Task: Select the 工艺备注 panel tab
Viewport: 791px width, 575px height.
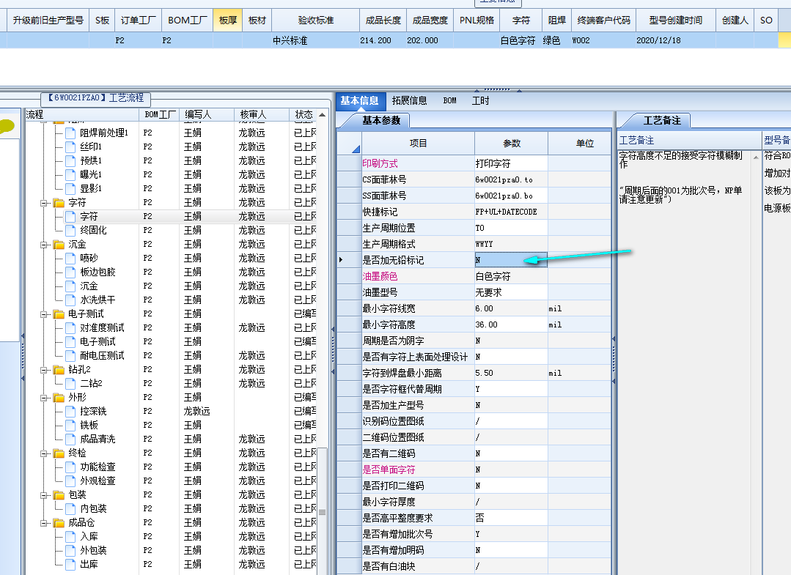Action: pyautogui.click(x=662, y=120)
